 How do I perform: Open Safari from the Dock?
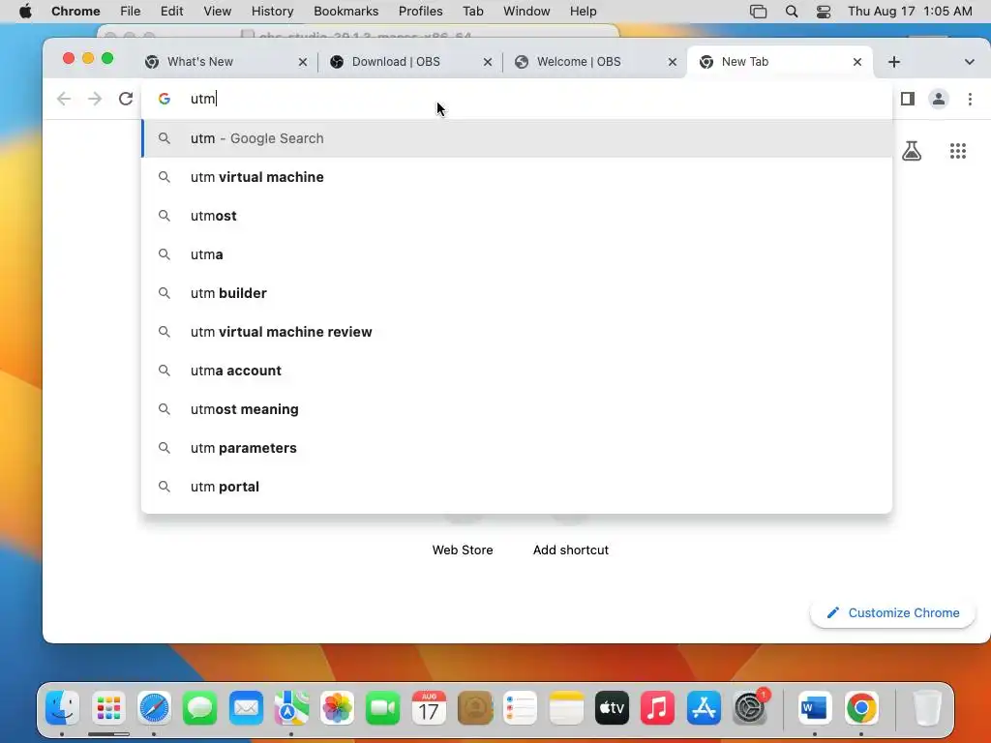click(155, 707)
